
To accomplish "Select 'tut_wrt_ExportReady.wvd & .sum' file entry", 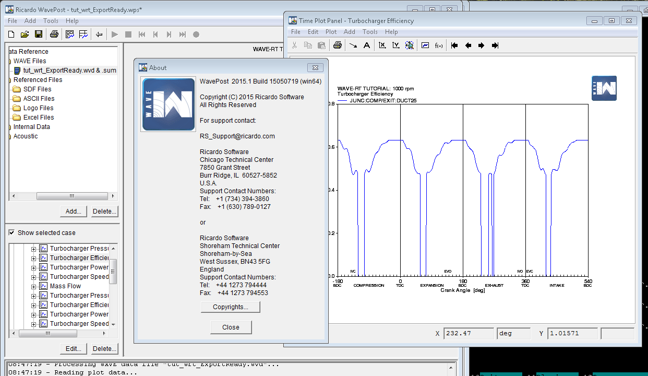I will pyautogui.click(x=70, y=70).
